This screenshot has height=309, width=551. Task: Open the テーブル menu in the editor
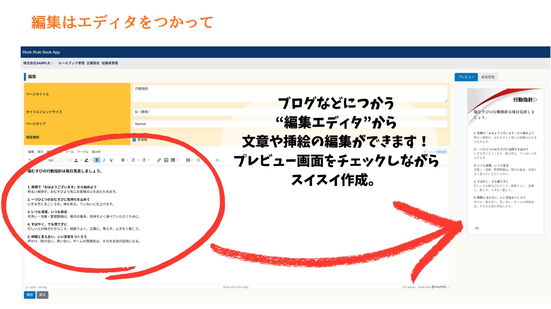pyautogui.click(x=83, y=152)
